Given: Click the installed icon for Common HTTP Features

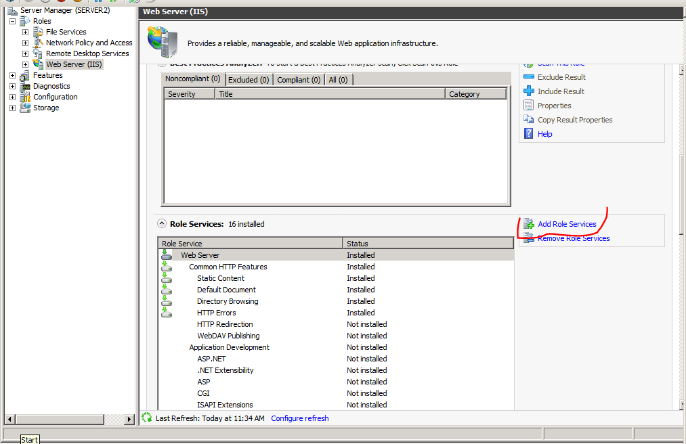Looking at the screenshot, I should pyautogui.click(x=166, y=267).
